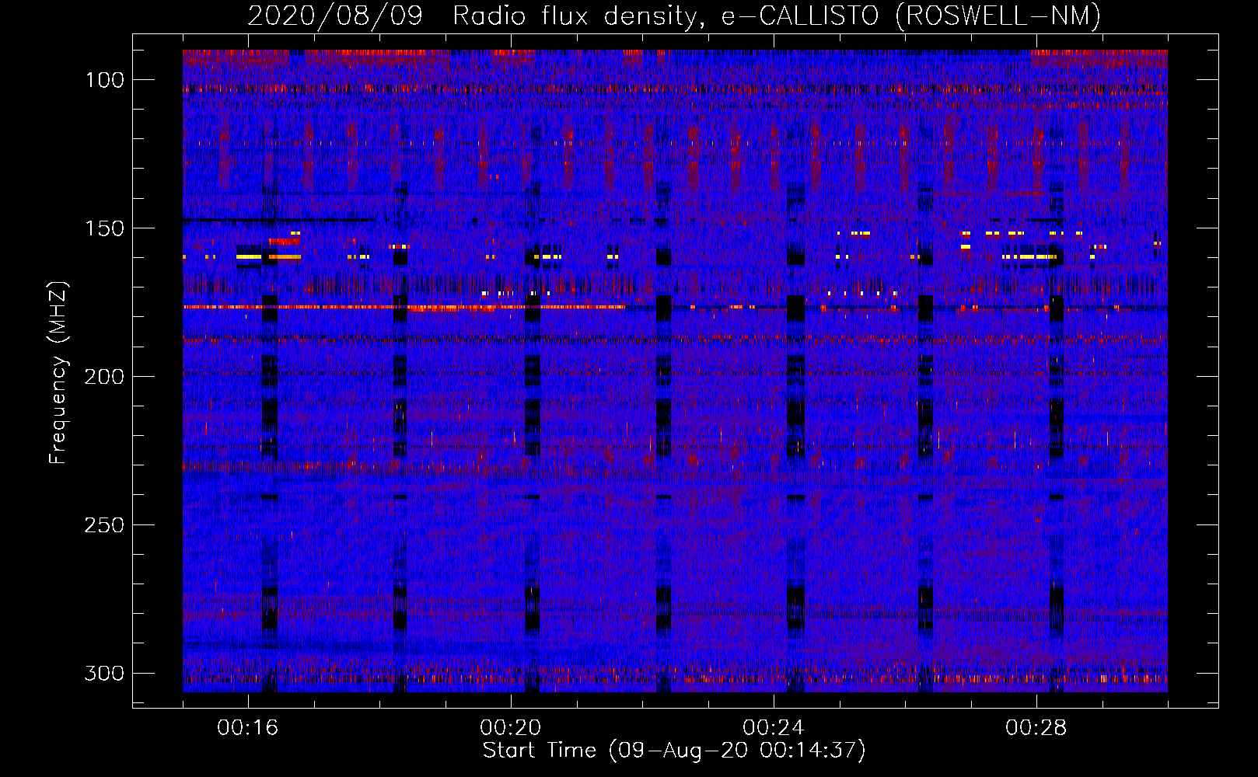This screenshot has height=777, width=1258.
Task: Click the 300 frequency tick label
Action: (x=104, y=673)
